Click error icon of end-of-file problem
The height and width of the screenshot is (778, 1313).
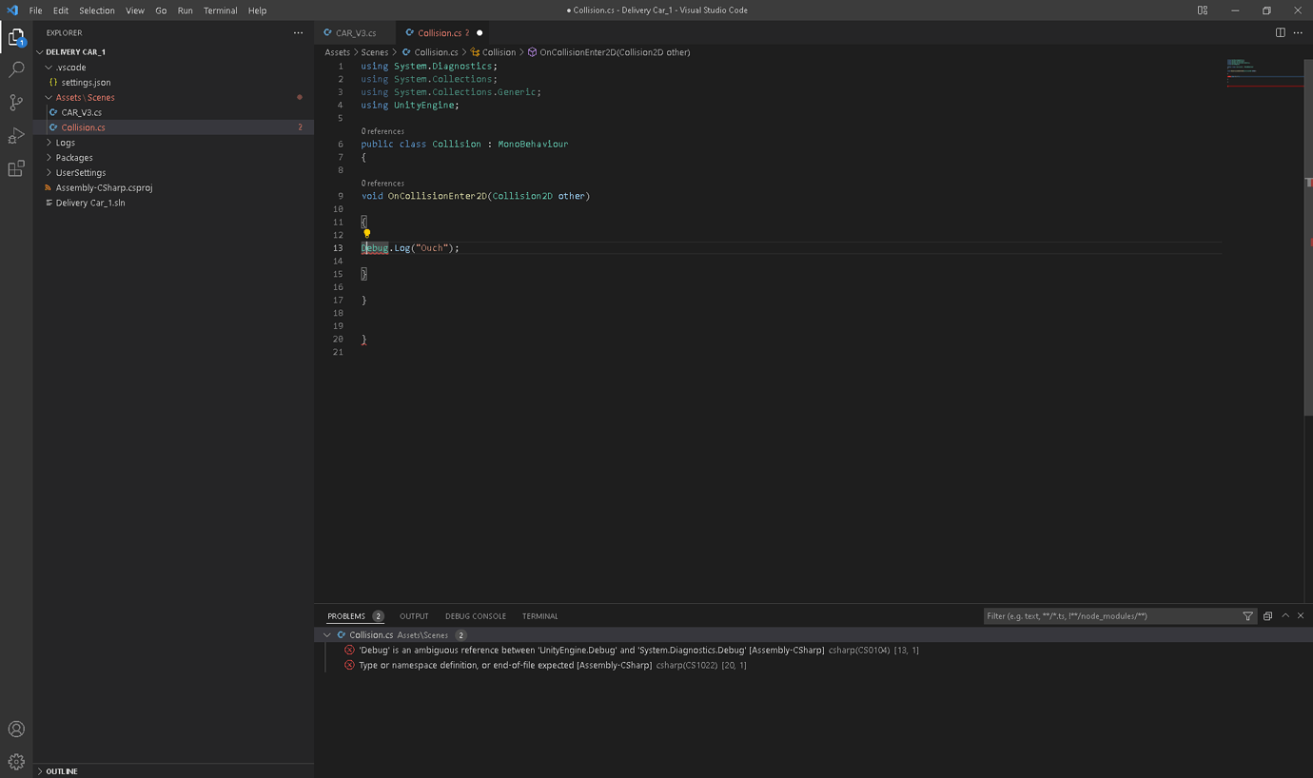click(349, 666)
